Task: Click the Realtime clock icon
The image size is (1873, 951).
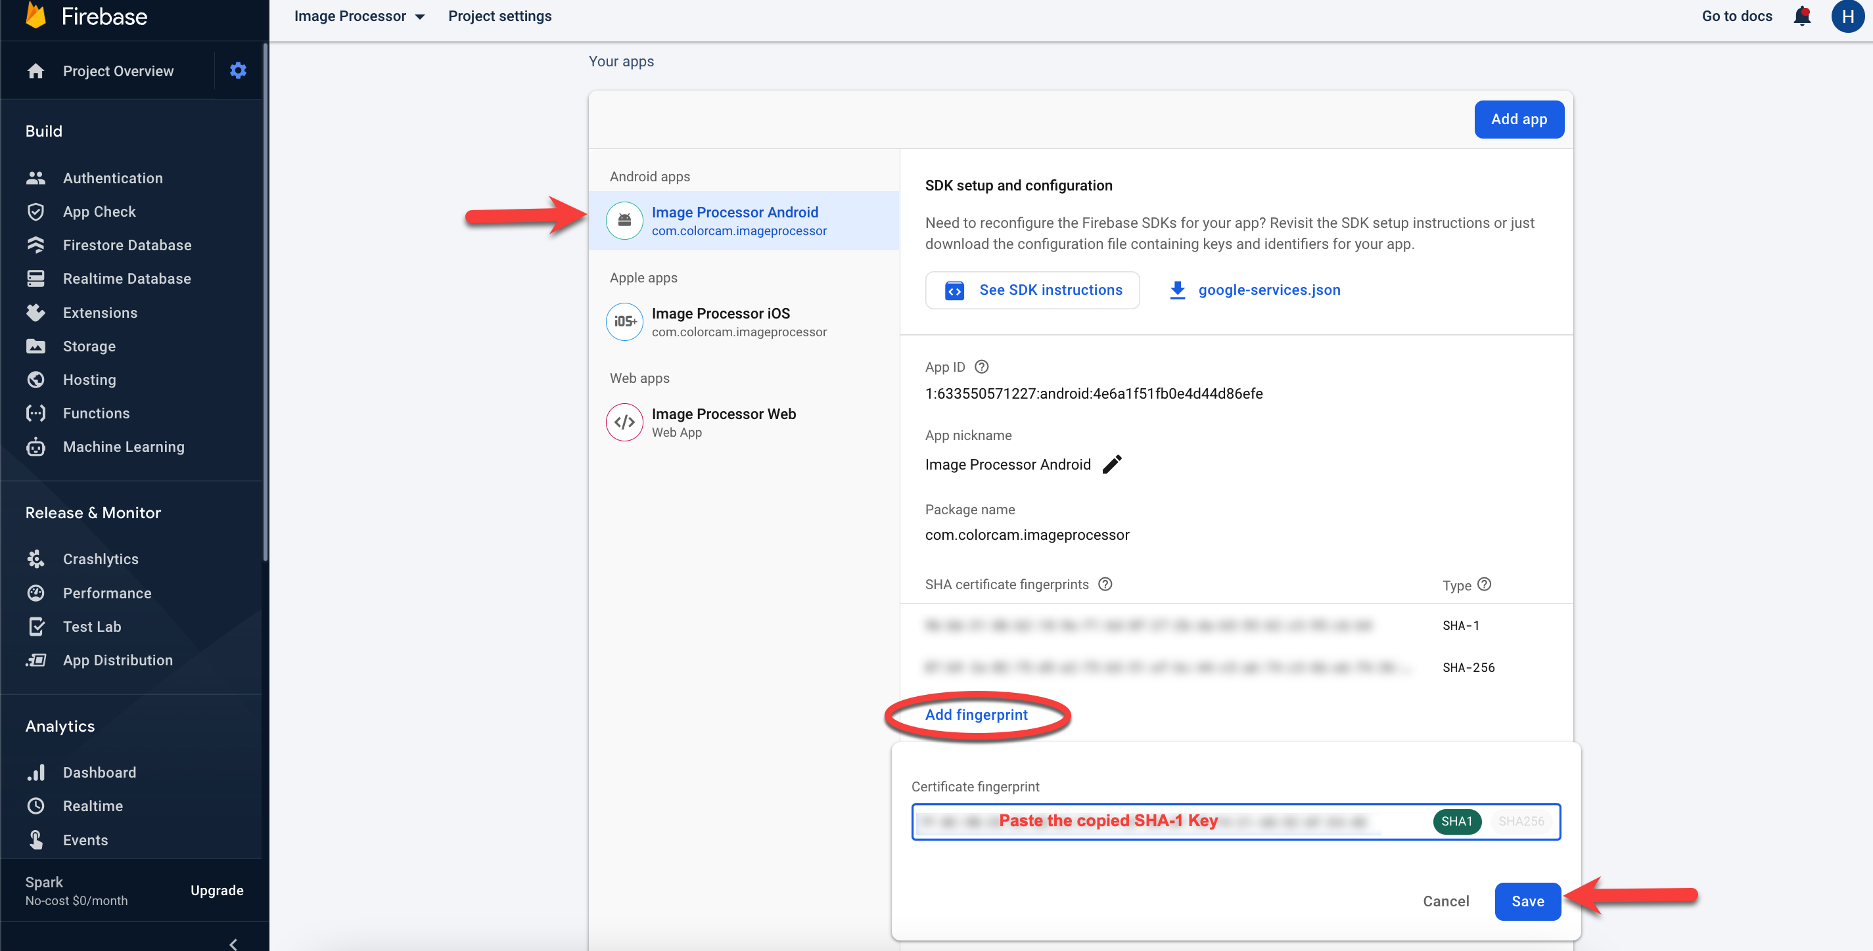Action: pyautogui.click(x=35, y=806)
